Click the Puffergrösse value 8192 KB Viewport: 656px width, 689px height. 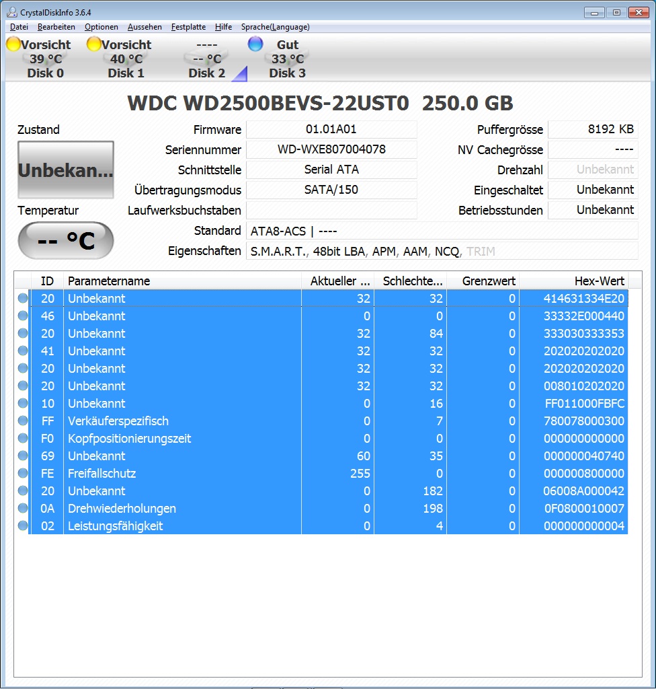pyautogui.click(x=593, y=130)
